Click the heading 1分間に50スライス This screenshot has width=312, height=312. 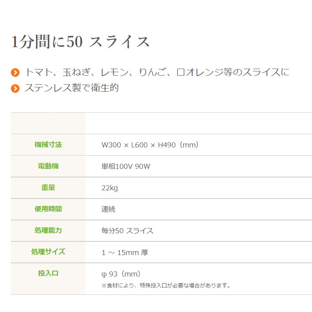pyautogui.click(x=80, y=42)
